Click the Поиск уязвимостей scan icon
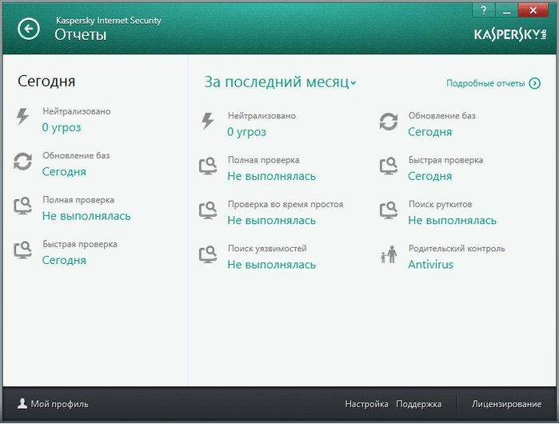The image size is (559, 424). pos(208,254)
